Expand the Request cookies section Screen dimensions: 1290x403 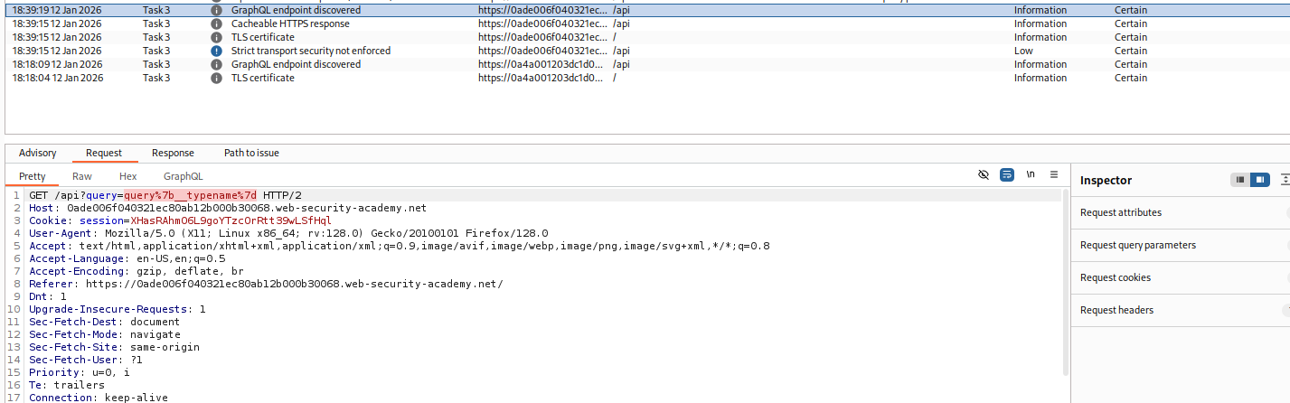pyautogui.click(x=1116, y=277)
